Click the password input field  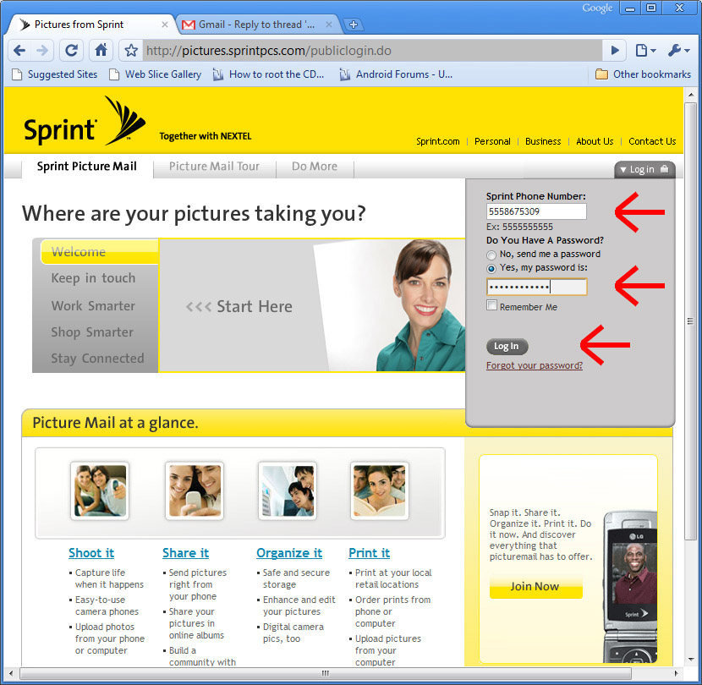pyautogui.click(x=537, y=287)
